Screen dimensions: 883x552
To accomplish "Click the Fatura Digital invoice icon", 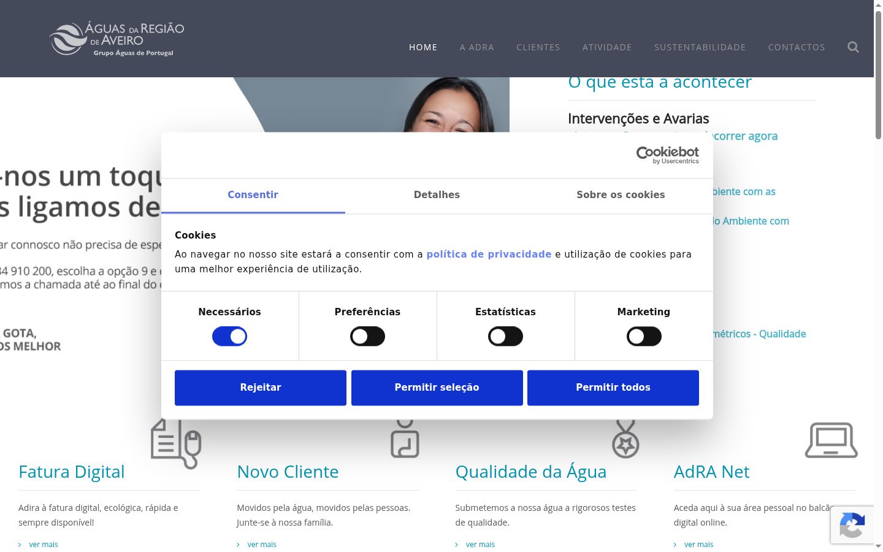I will 176,443.
